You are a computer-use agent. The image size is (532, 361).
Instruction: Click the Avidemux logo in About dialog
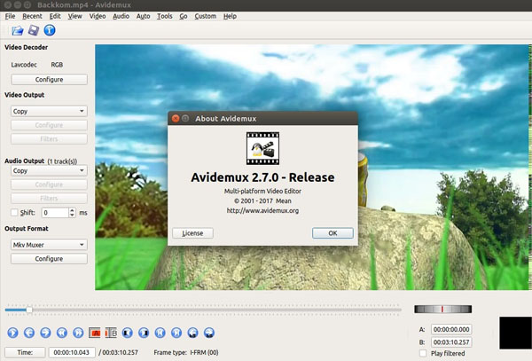(263, 149)
